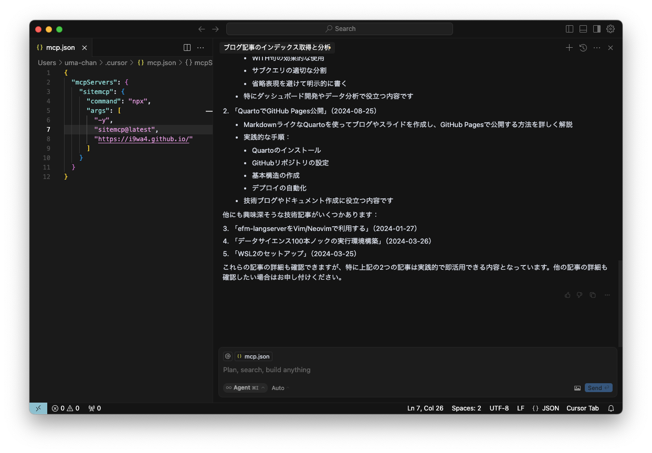Change end of line sequence LF
The height and width of the screenshot is (453, 652).
point(520,408)
